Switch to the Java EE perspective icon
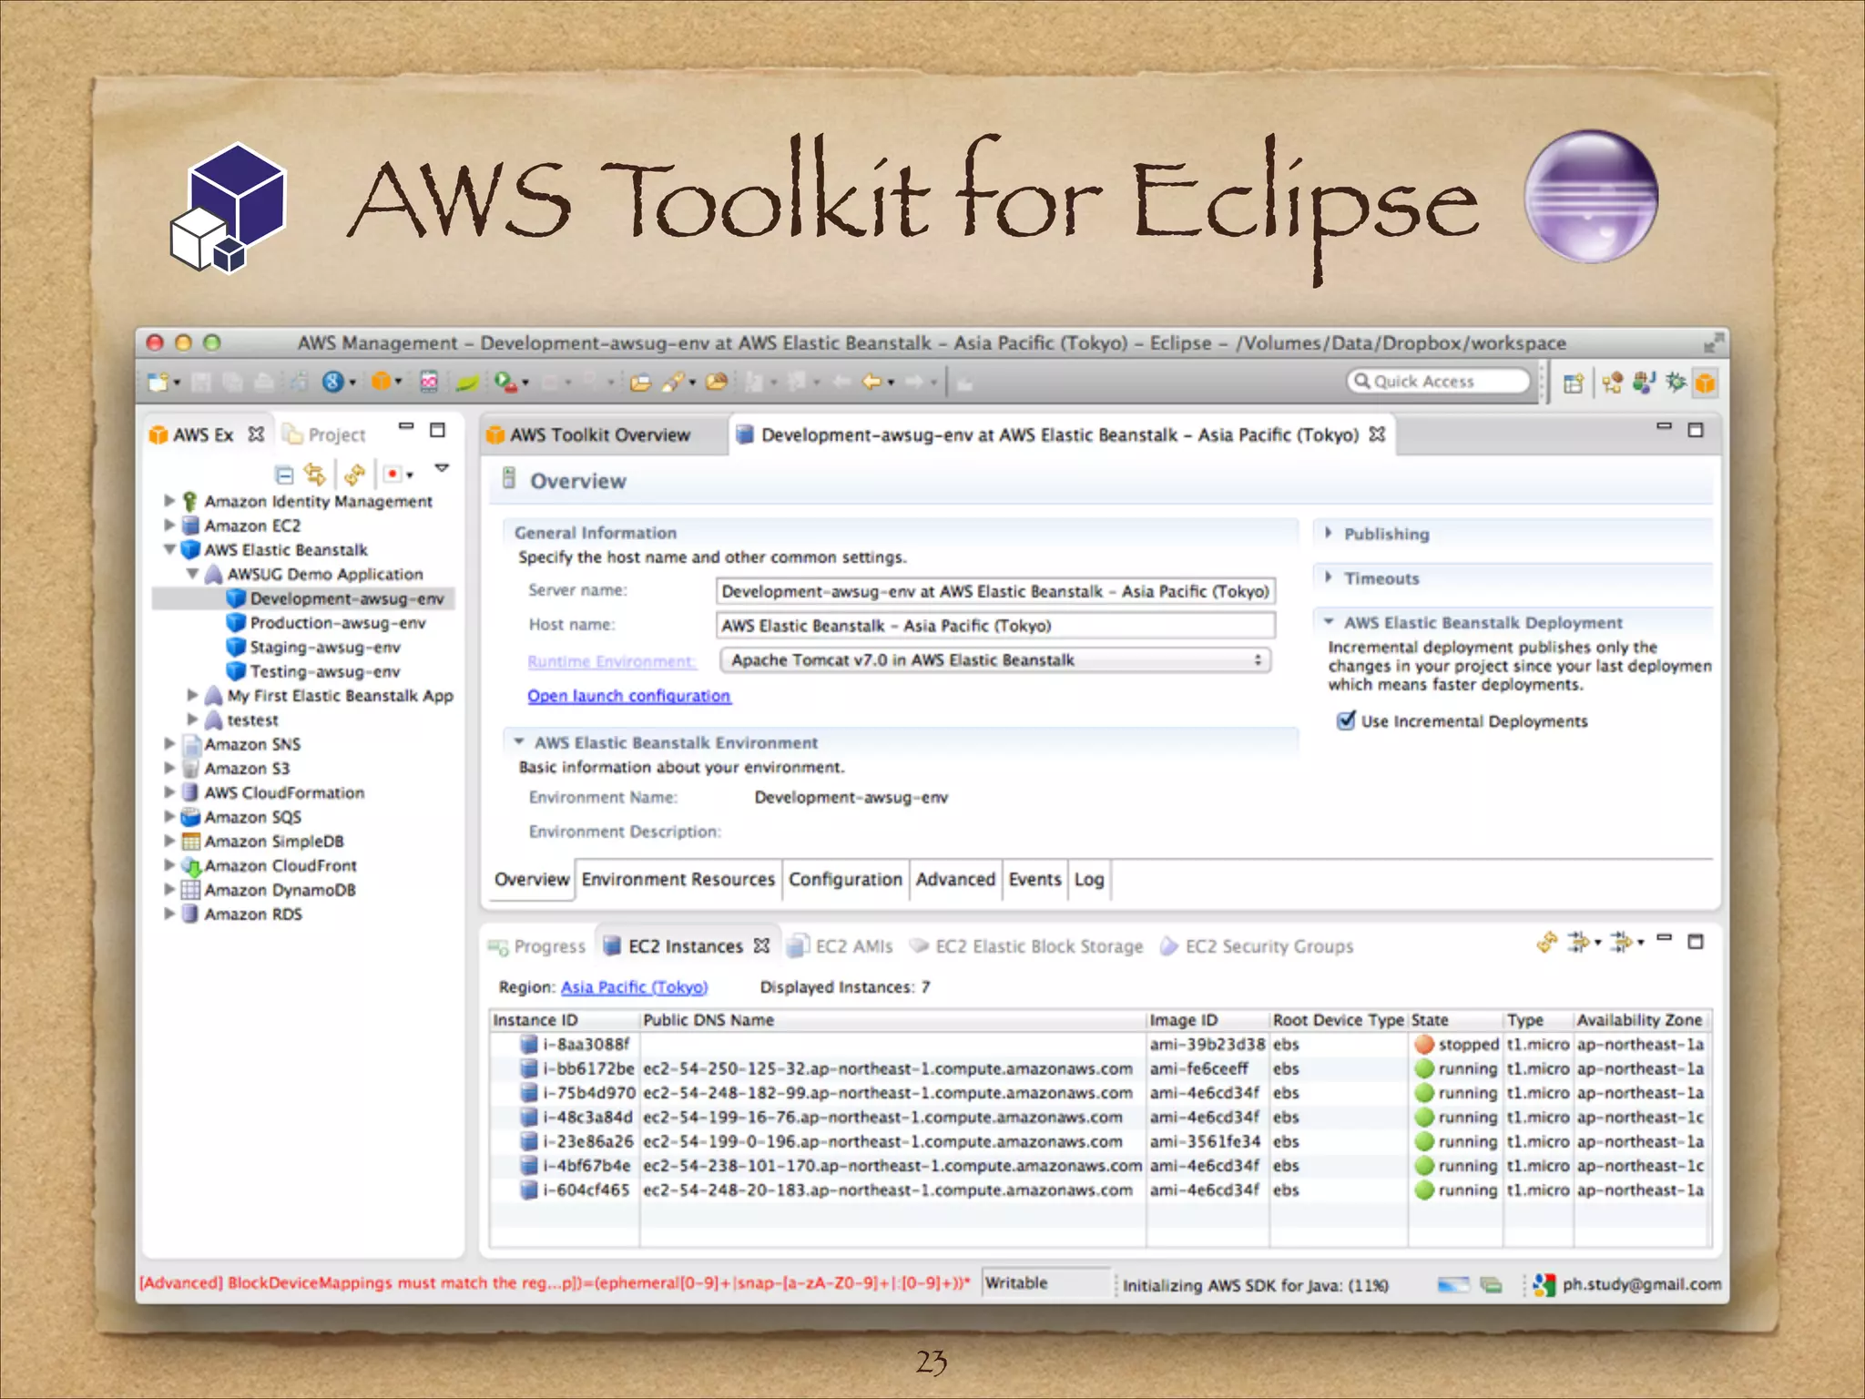 point(1644,383)
